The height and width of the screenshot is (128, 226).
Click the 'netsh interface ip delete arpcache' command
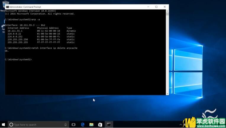click(x=54, y=48)
